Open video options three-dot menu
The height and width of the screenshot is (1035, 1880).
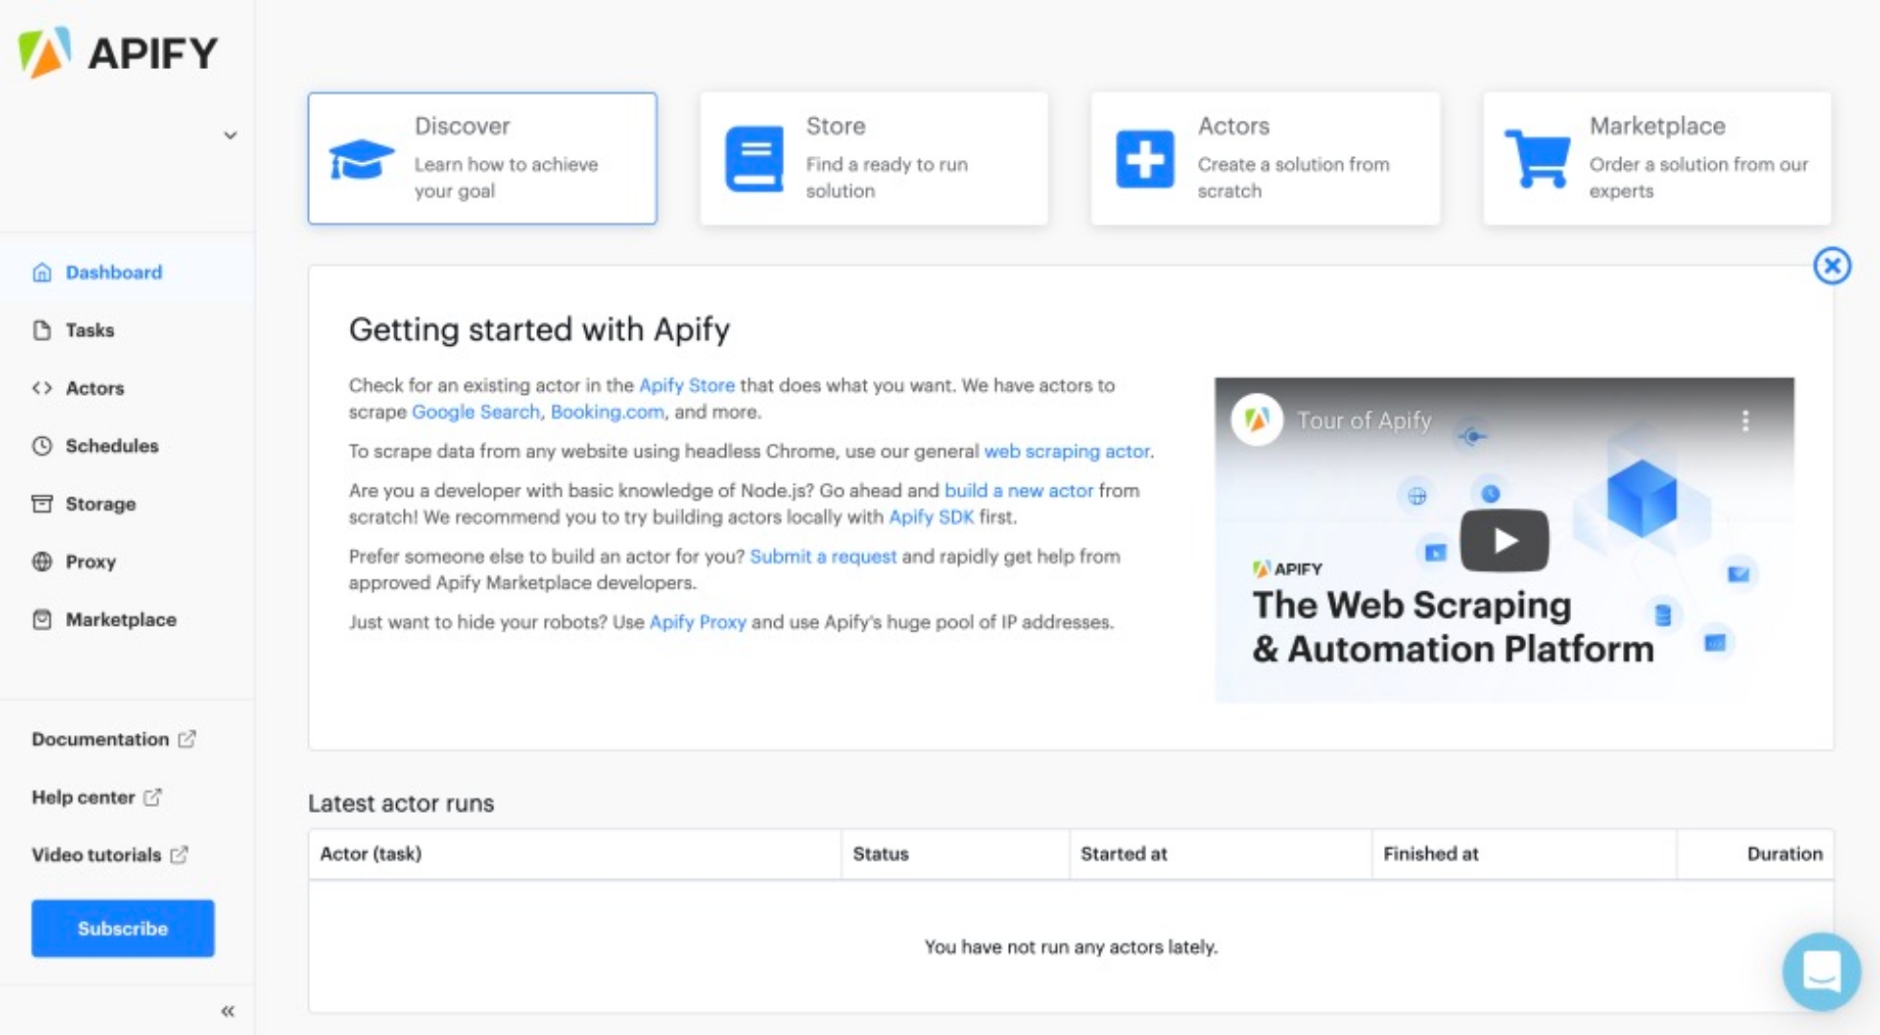click(x=1745, y=421)
